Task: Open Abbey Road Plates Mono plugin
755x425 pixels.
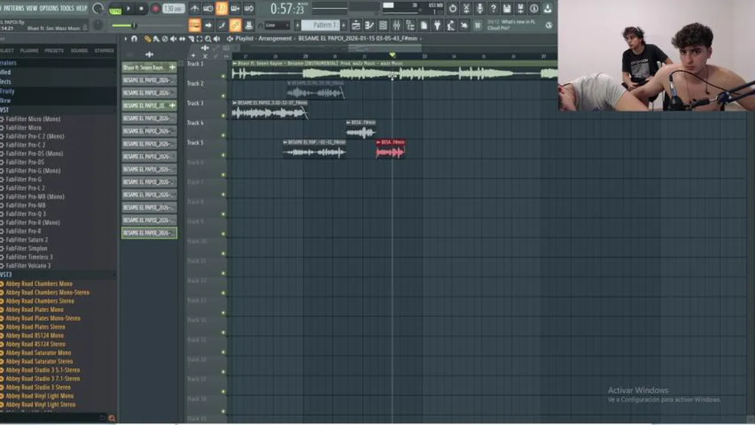Action: click(34, 309)
